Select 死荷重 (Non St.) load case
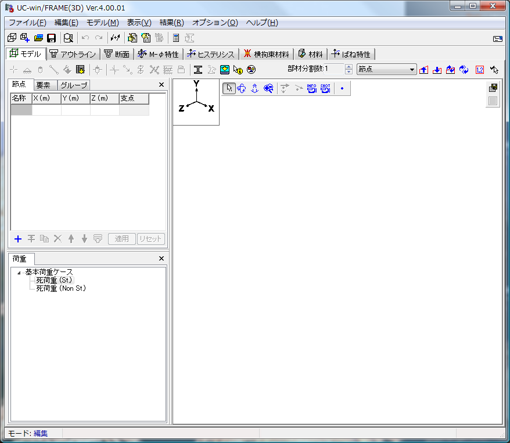510x443 pixels. click(x=61, y=288)
